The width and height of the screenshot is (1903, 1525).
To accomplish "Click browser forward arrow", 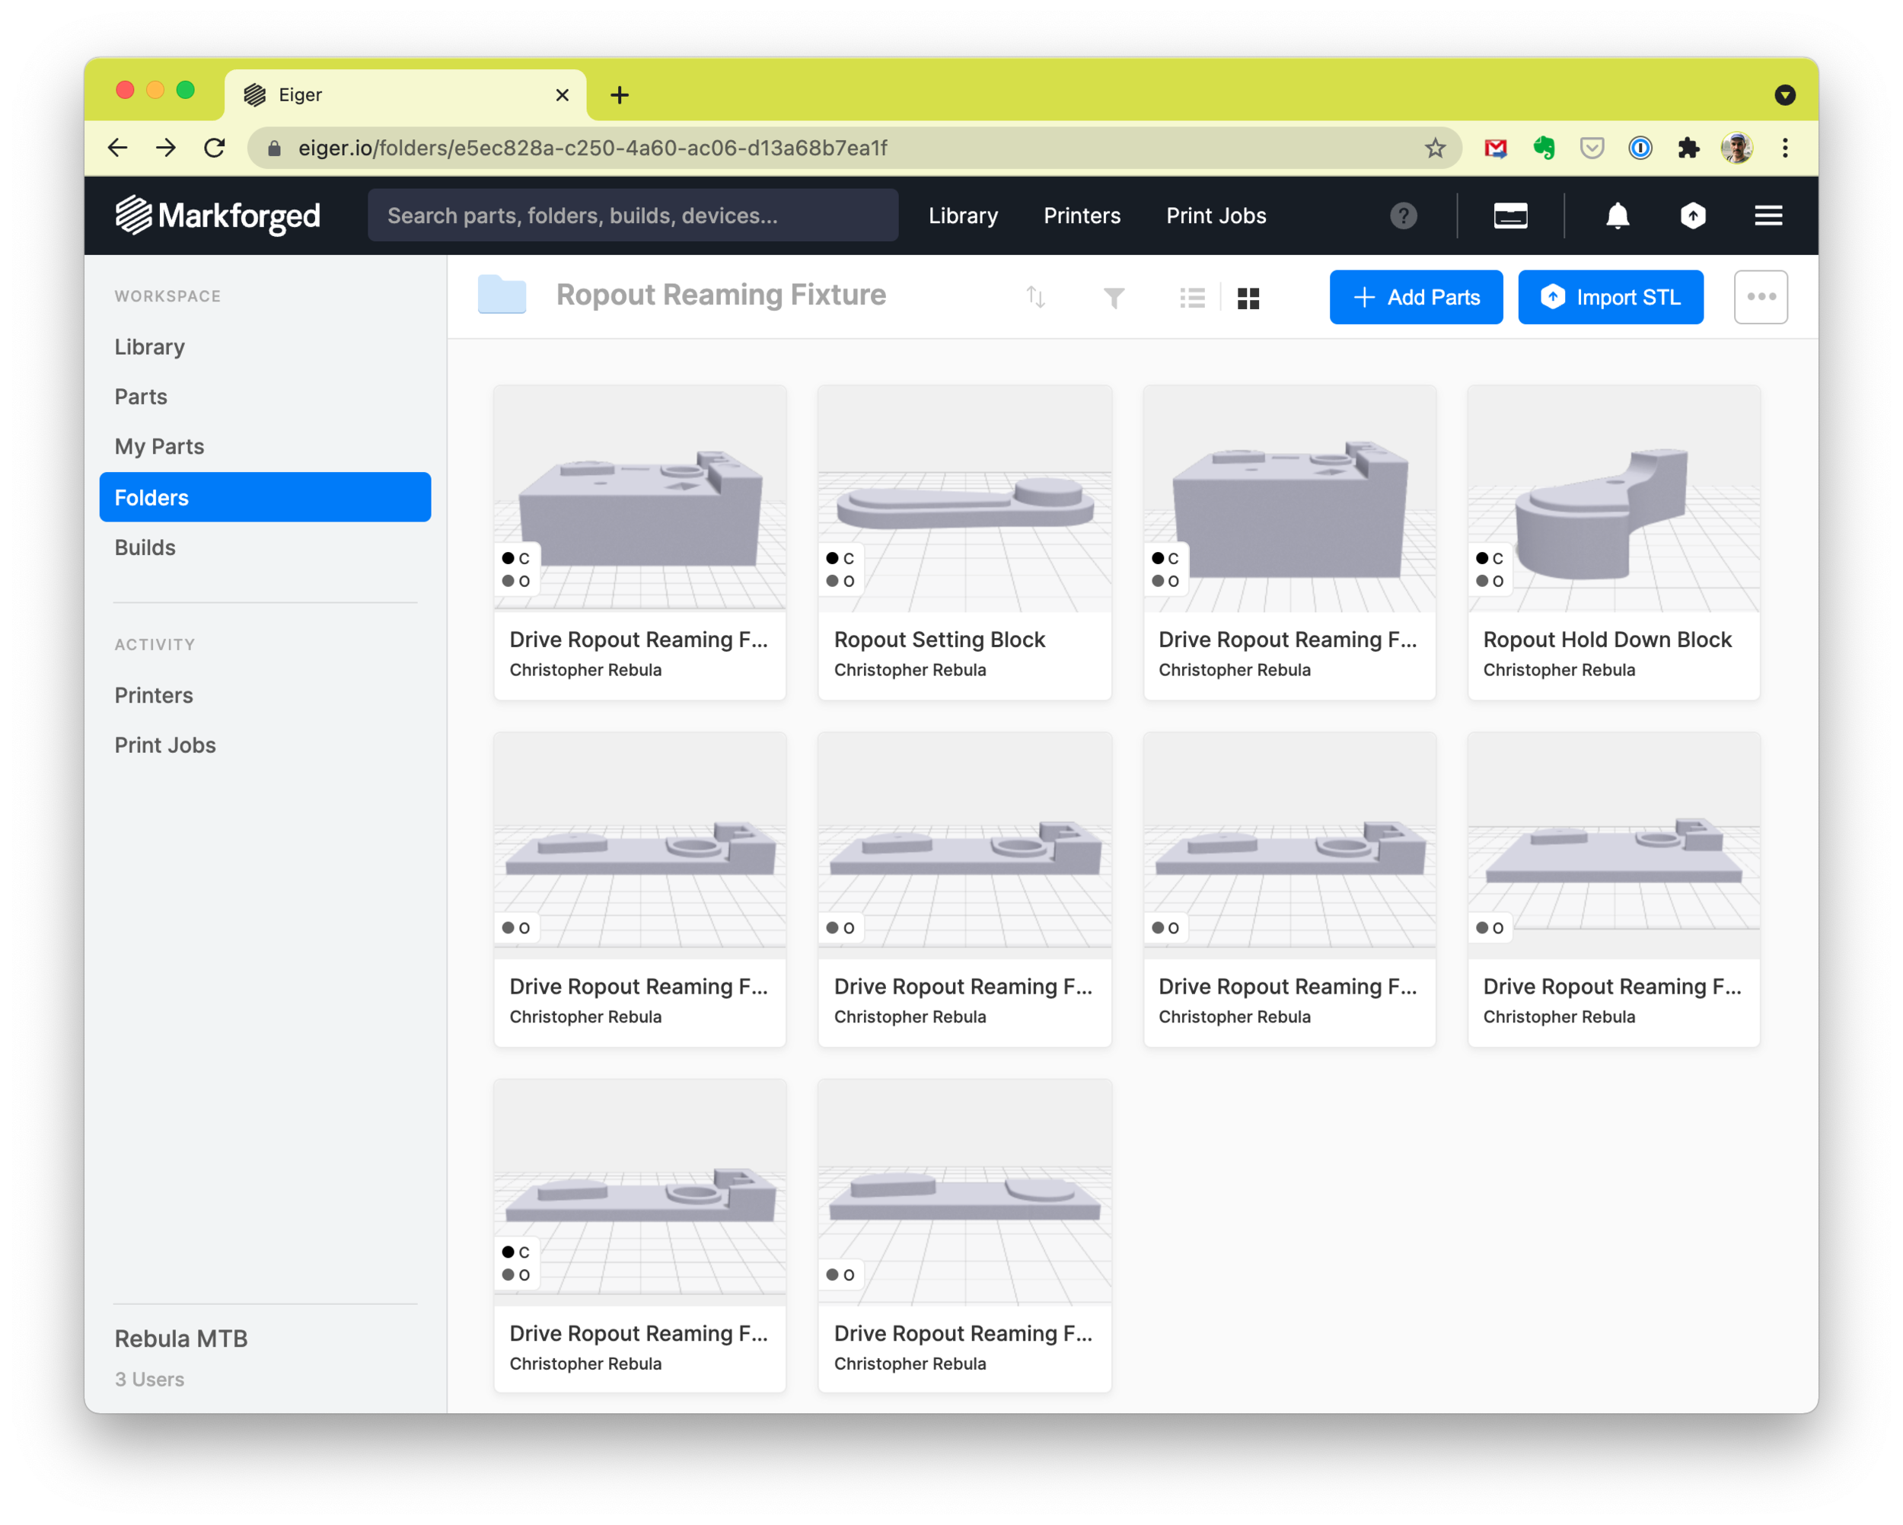I will click(x=166, y=148).
